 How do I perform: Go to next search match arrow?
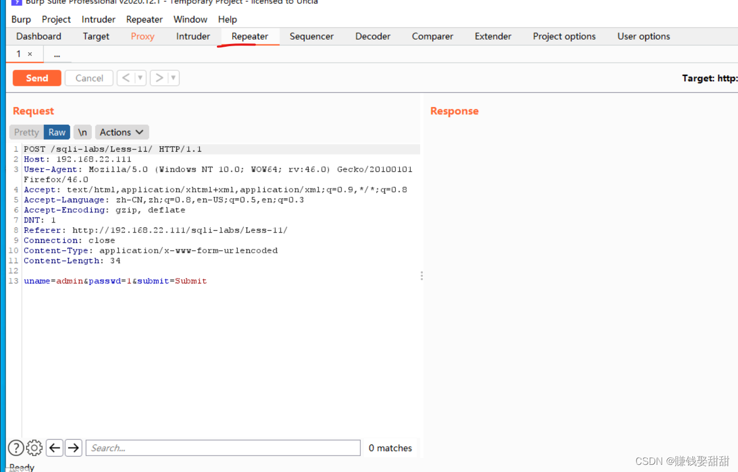74,448
